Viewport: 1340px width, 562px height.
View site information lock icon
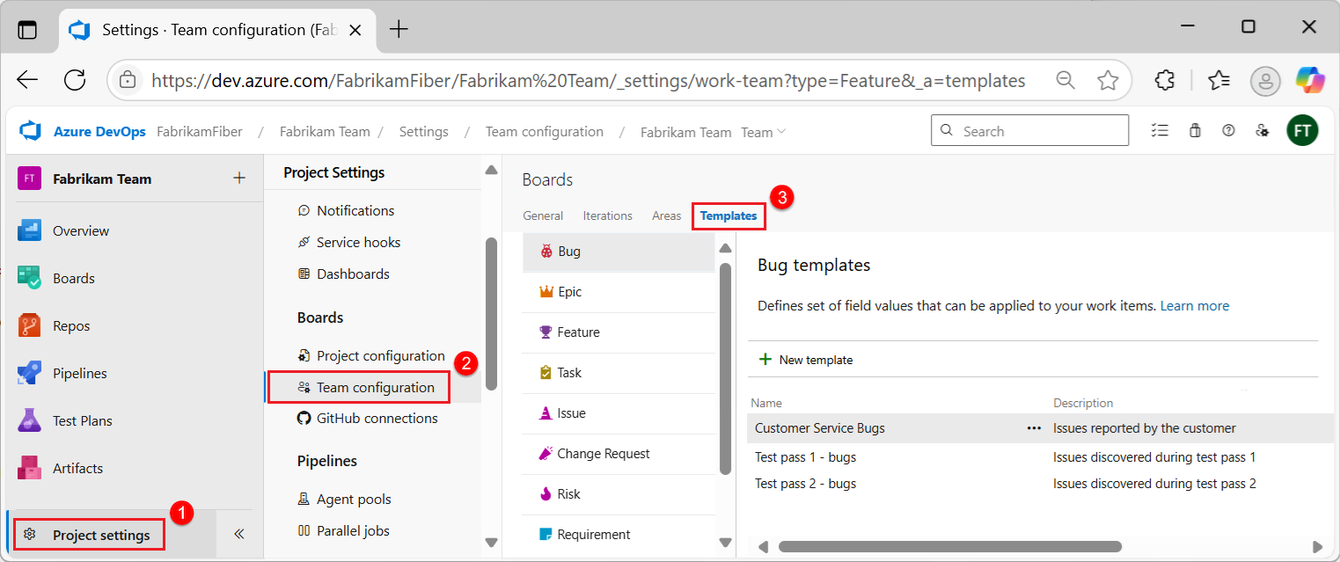tap(128, 80)
